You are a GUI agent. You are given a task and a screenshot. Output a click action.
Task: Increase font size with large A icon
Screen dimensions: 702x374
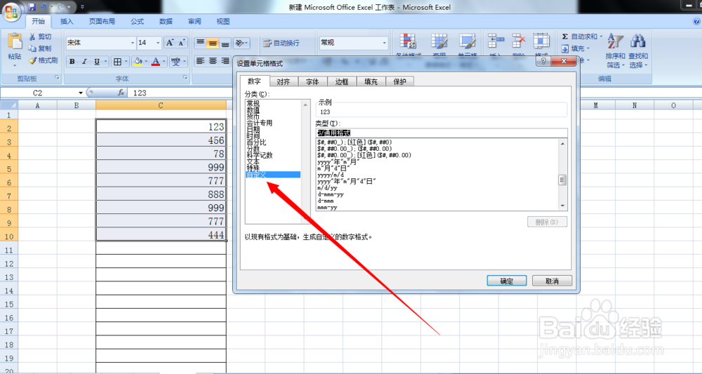pyautogui.click(x=170, y=43)
